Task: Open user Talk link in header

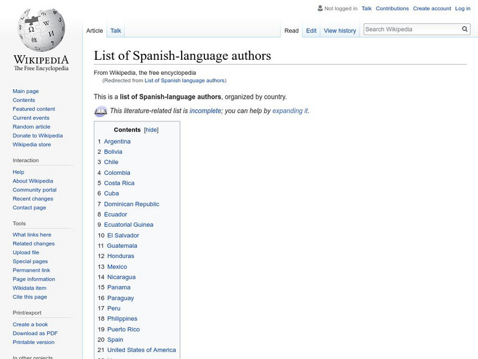Action: pyautogui.click(x=366, y=8)
